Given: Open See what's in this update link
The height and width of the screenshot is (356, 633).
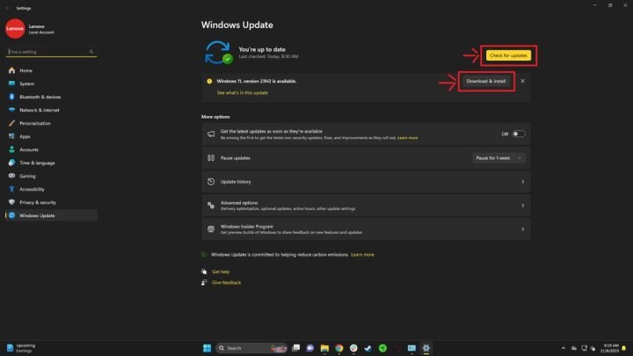Looking at the screenshot, I should pyautogui.click(x=243, y=92).
